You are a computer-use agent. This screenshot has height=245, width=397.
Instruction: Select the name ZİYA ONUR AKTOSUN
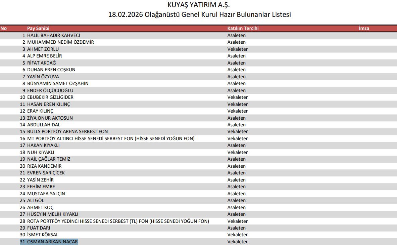pyautogui.click(x=50, y=118)
